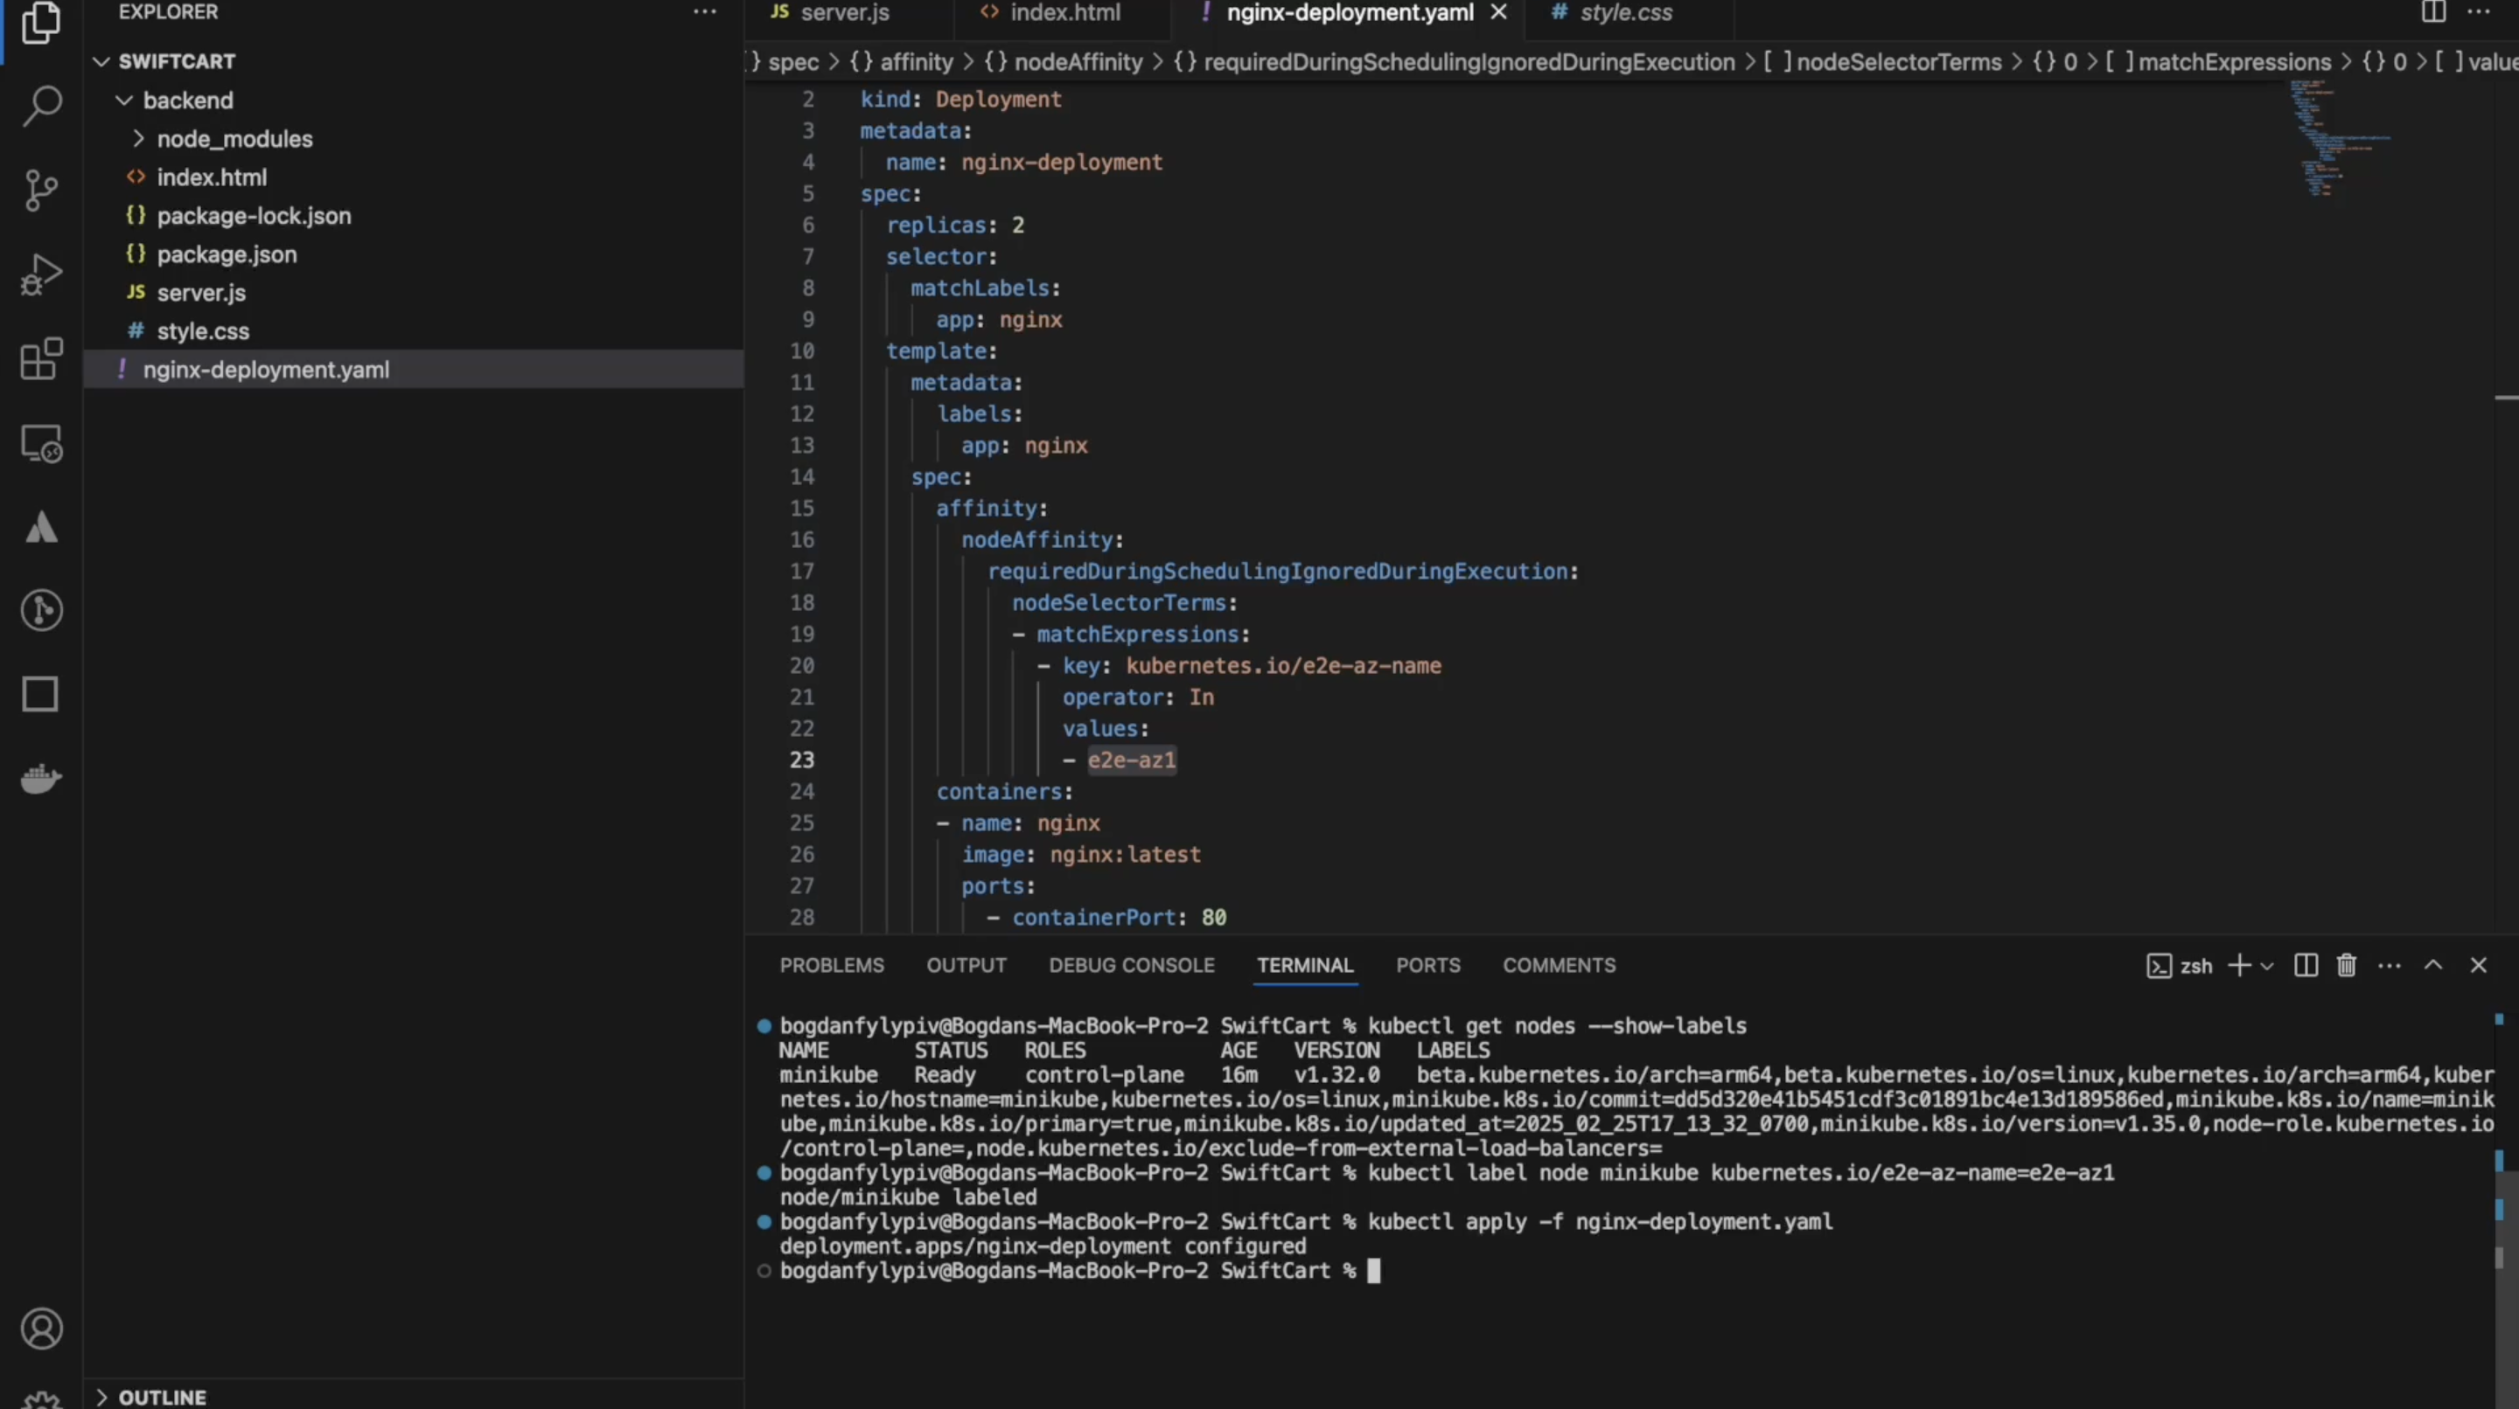Image resolution: width=2519 pixels, height=1409 pixels.
Task: Open the Docker view in activity bar
Action: click(x=41, y=779)
